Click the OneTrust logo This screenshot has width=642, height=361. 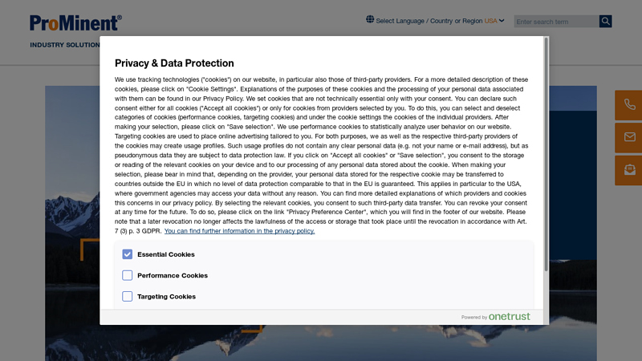[509, 316]
